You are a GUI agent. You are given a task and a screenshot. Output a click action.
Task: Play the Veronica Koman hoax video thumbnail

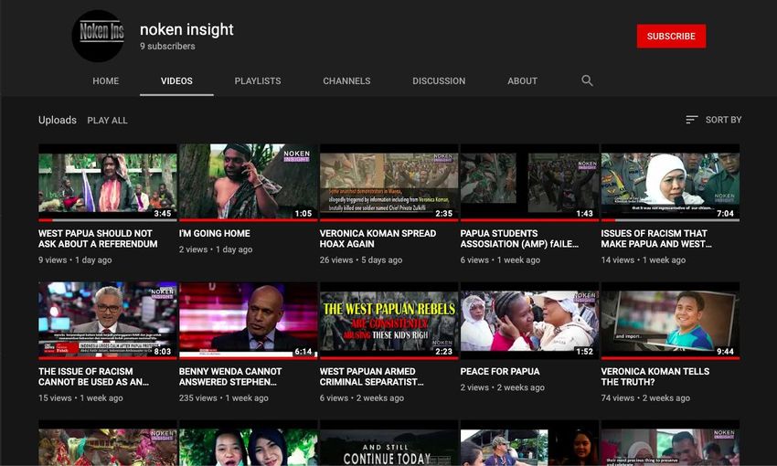click(389, 182)
